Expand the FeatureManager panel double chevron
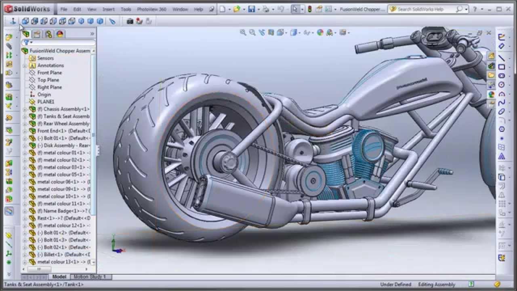 tap(92, 34)
